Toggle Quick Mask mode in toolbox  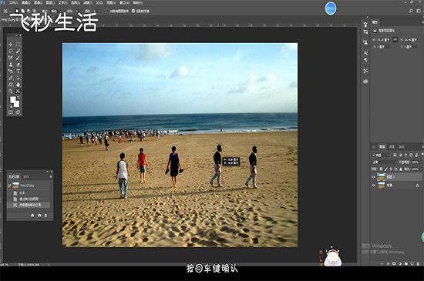coord(11,112)
